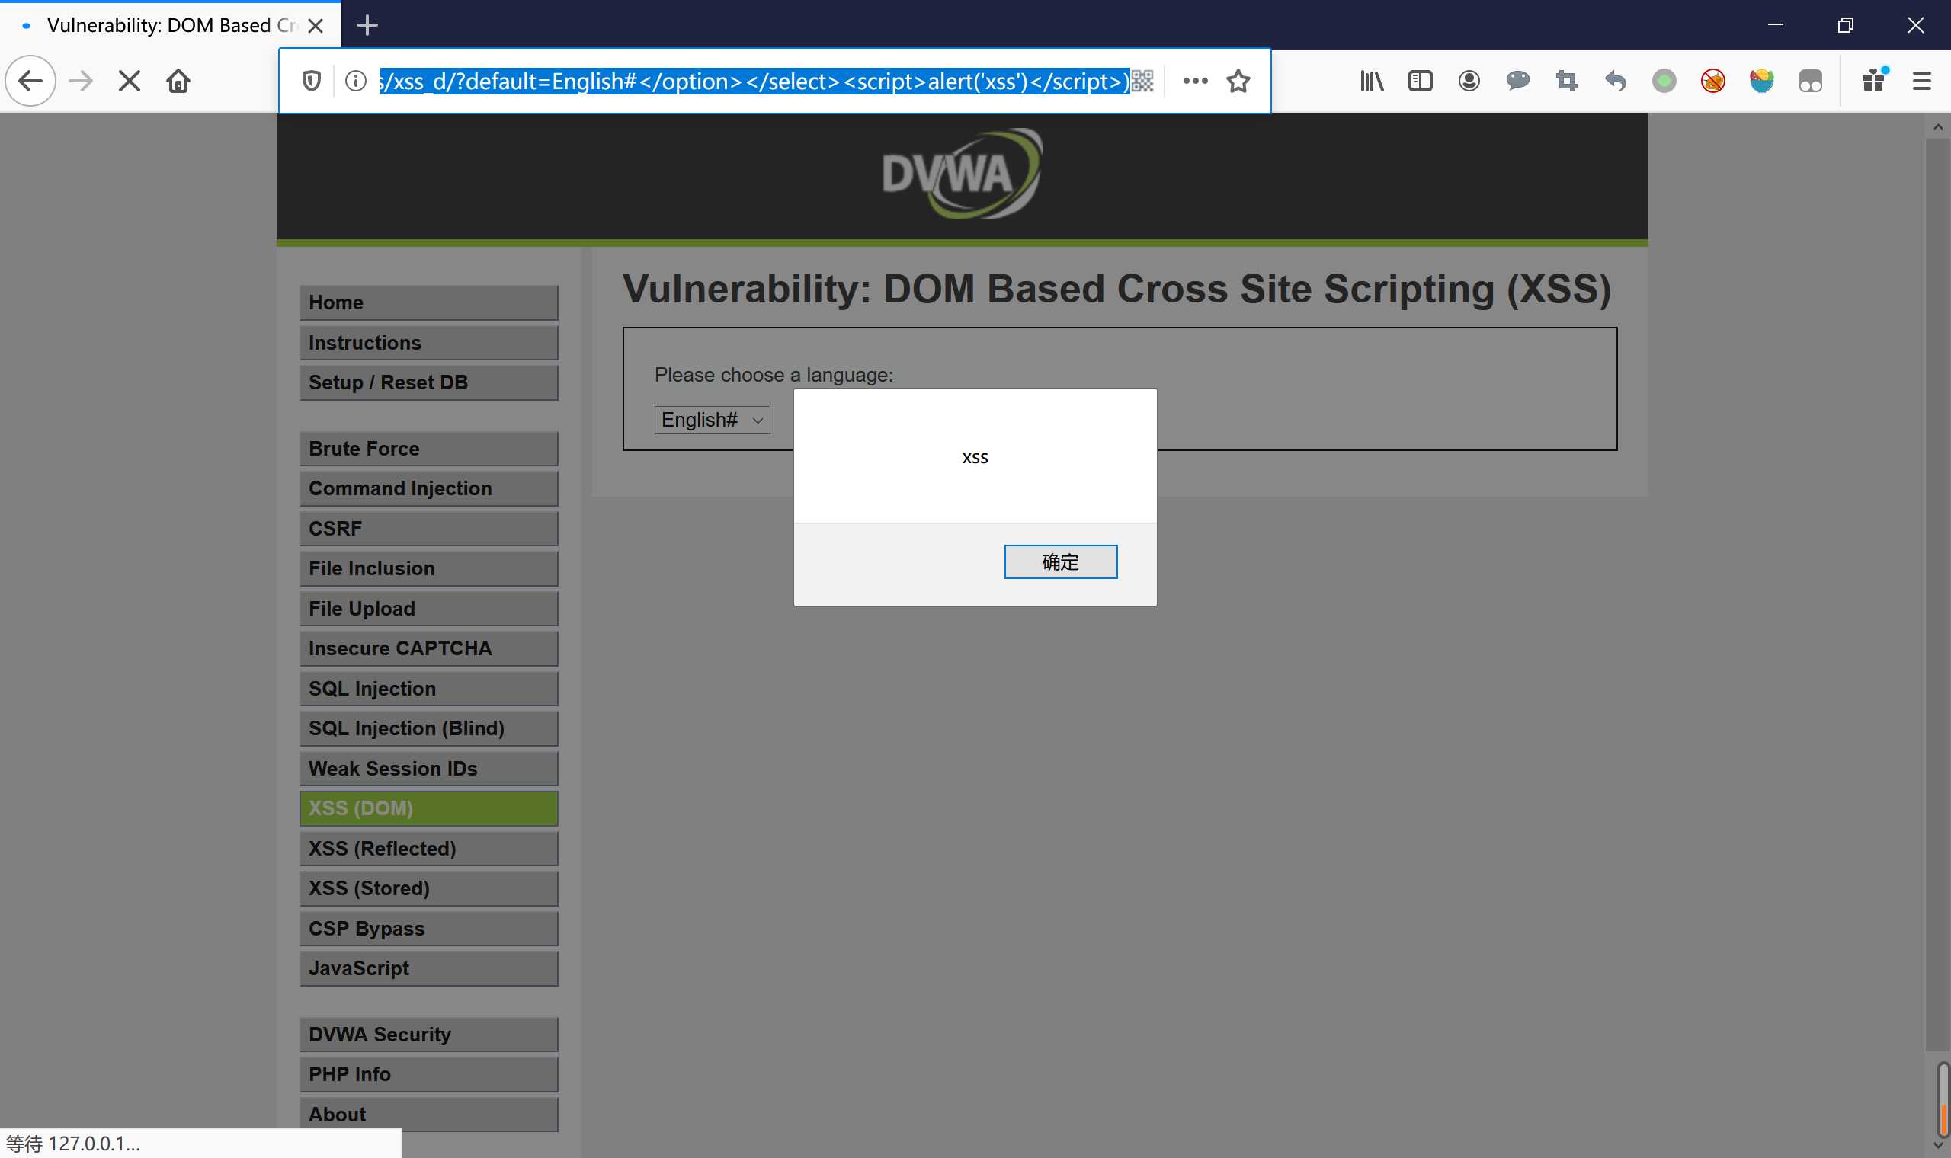Go to XSS (Reflected) page
This screenshot has height=1158, width=1951.
(428, 849)
